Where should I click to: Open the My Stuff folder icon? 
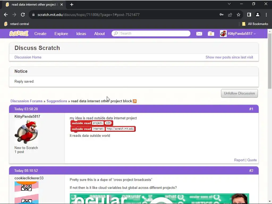(x=211, y=34)
